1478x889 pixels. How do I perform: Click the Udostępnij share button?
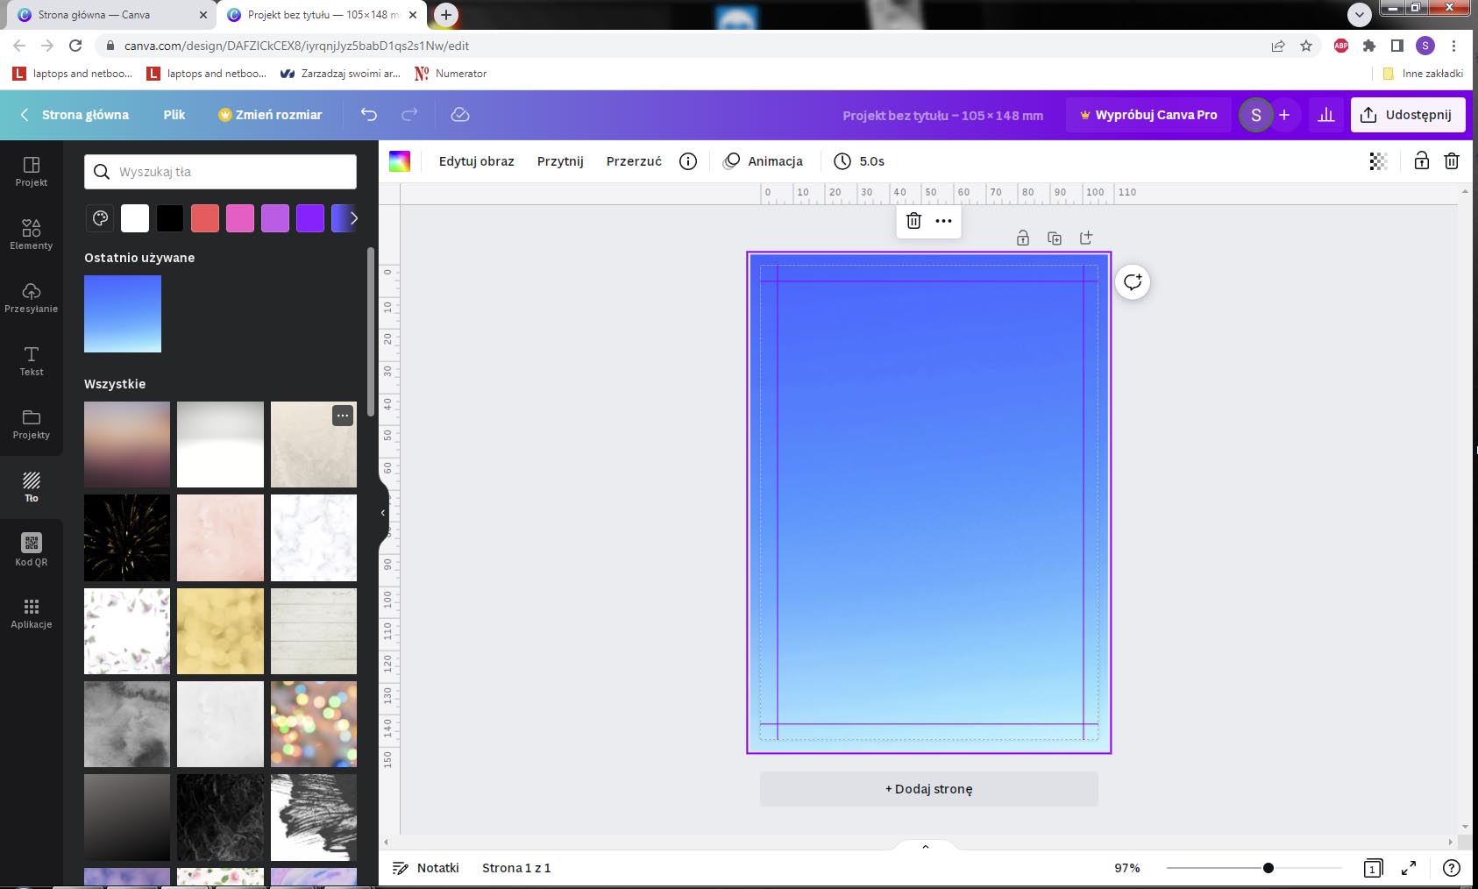(1408, 115)
